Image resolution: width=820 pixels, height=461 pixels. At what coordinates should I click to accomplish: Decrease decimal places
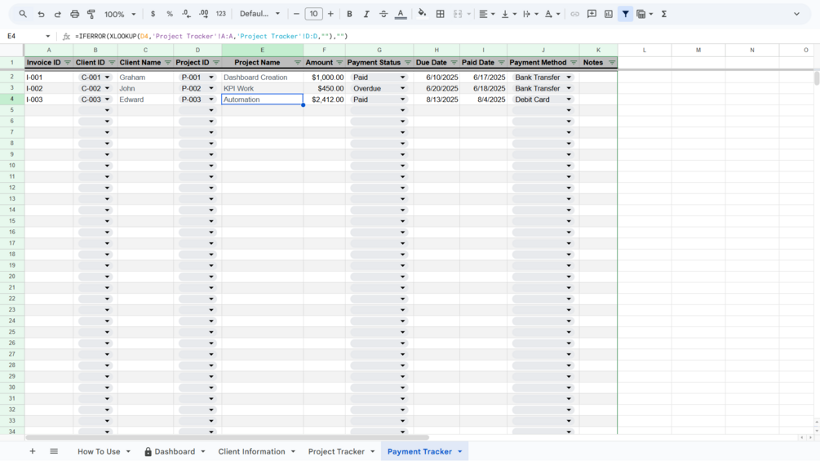(x=187, y=14)
